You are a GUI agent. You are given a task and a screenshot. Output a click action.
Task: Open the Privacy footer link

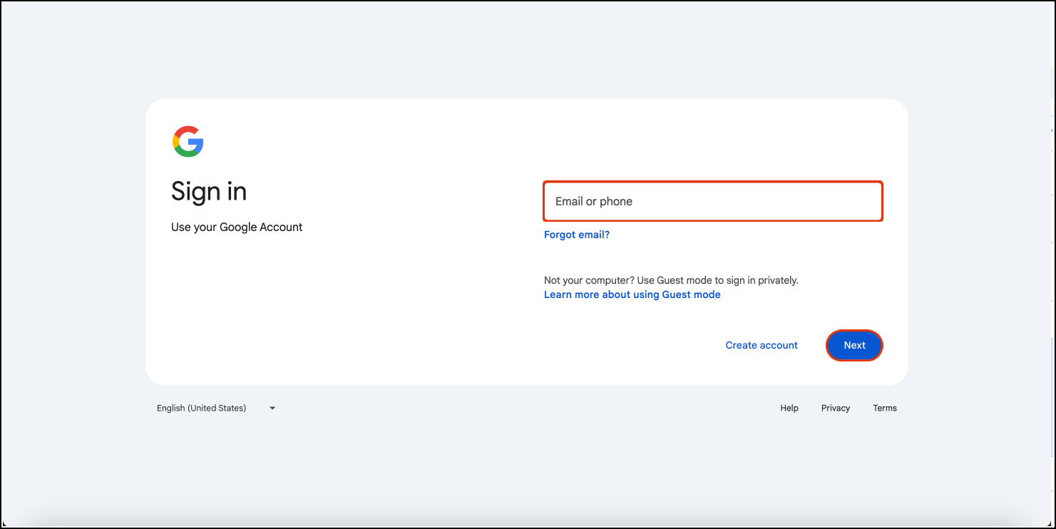[x=835, y=409]
